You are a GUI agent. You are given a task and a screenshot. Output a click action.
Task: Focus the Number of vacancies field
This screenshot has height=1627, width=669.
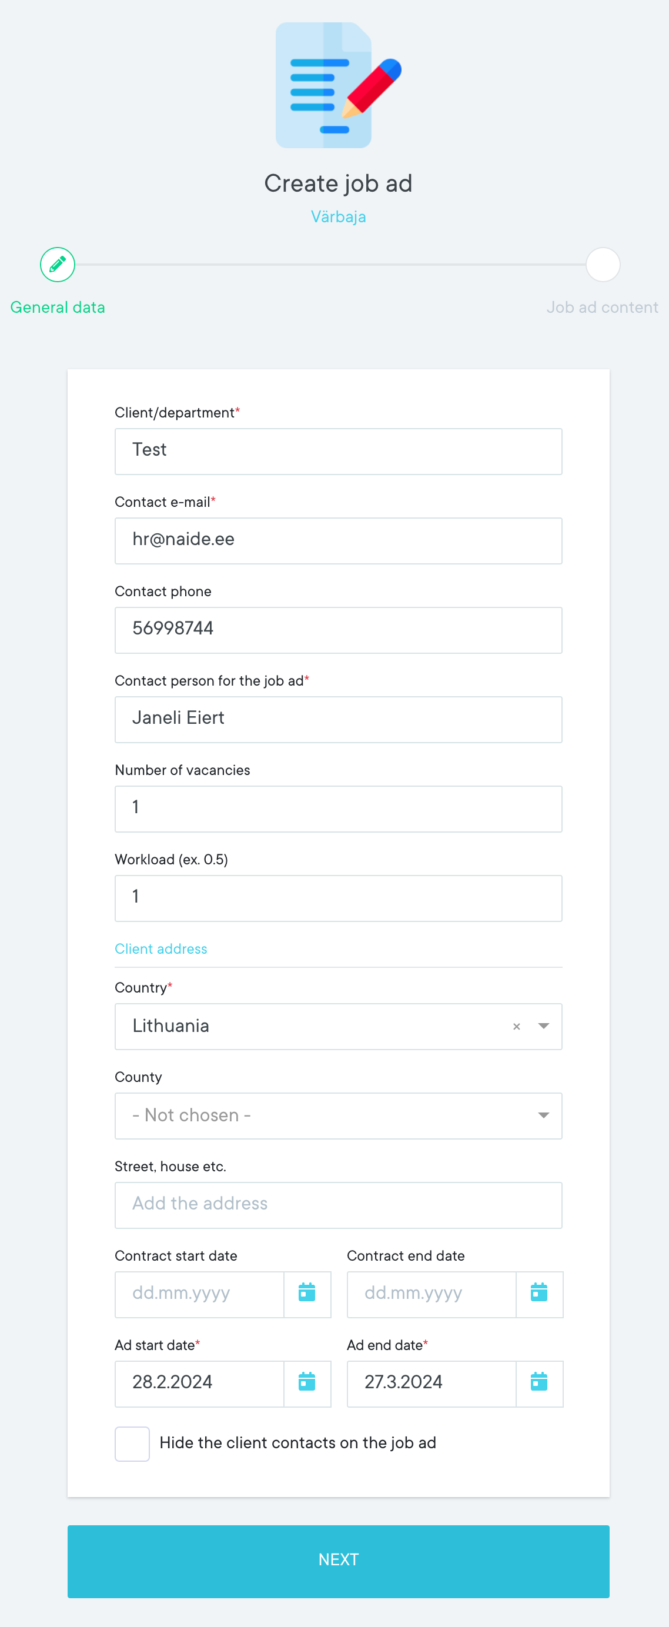338,809
